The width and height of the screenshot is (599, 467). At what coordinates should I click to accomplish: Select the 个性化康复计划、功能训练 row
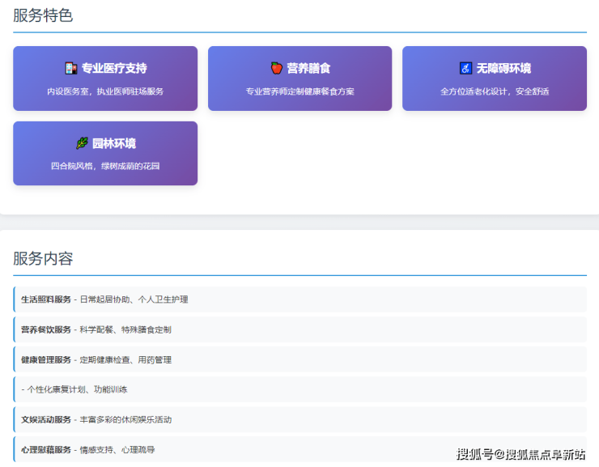point(299,389)
